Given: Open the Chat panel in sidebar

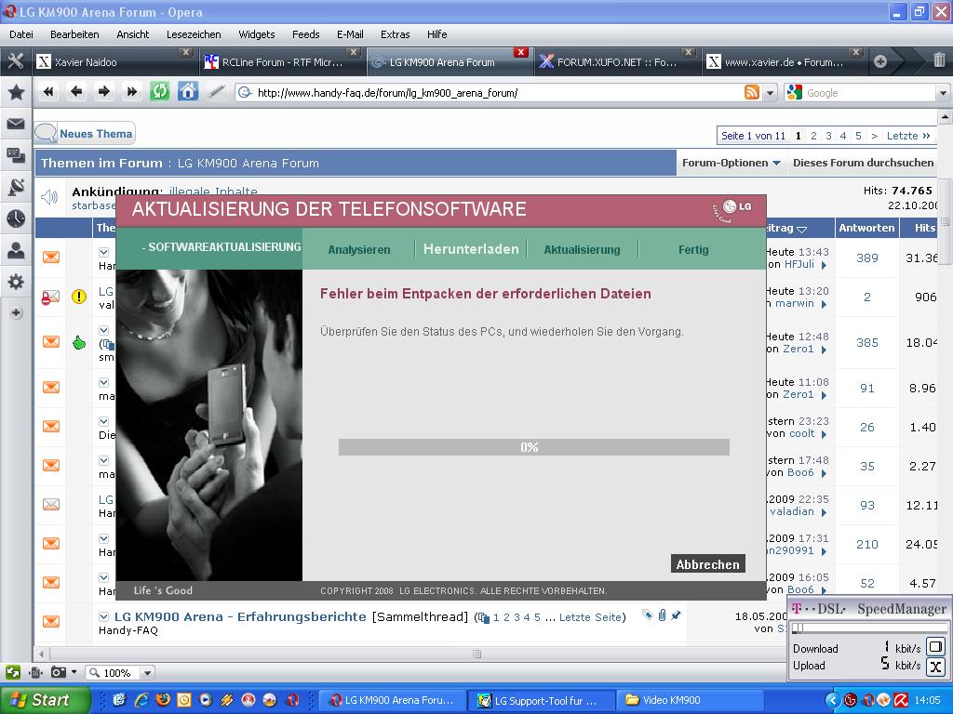Looking at the screenshot, I should click(16, 155).
